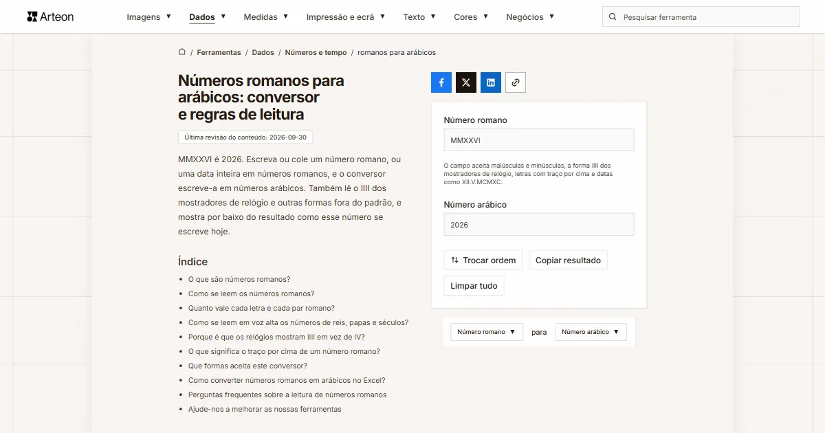The height and width of the screenshot is (433, 825).
Task: Open Negócios menu
Action: [530, 17]
